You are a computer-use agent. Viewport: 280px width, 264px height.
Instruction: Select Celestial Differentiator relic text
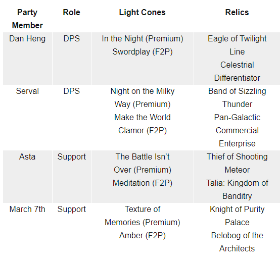237,71
